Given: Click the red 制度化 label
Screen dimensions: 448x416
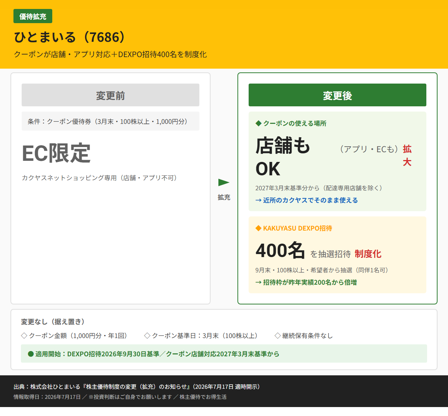Looking at the screenshot, I should tap(368, 254).
